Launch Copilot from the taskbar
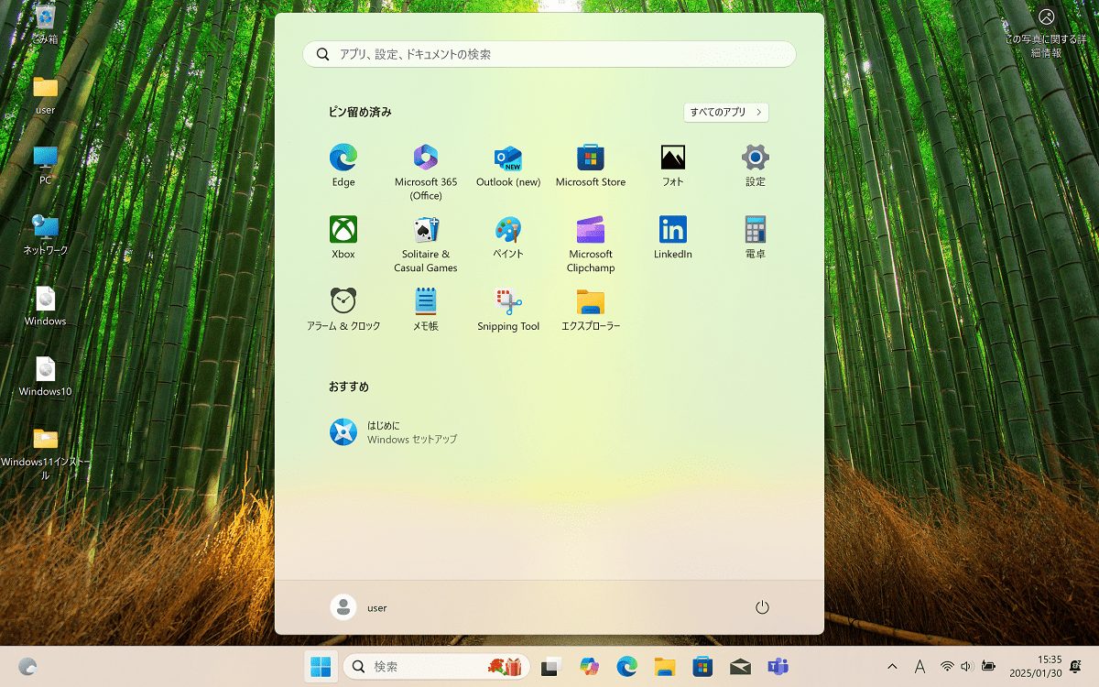The height and width of the screenshot is (687, 1099). pyautogui.click(x=589, y=667)
